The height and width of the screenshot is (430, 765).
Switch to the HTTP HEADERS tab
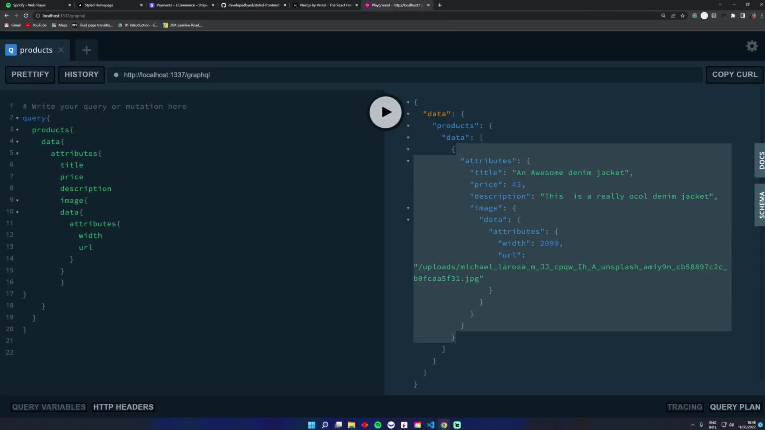pos(123,407)
